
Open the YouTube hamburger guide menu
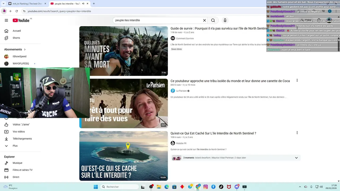tap(6, 20)
